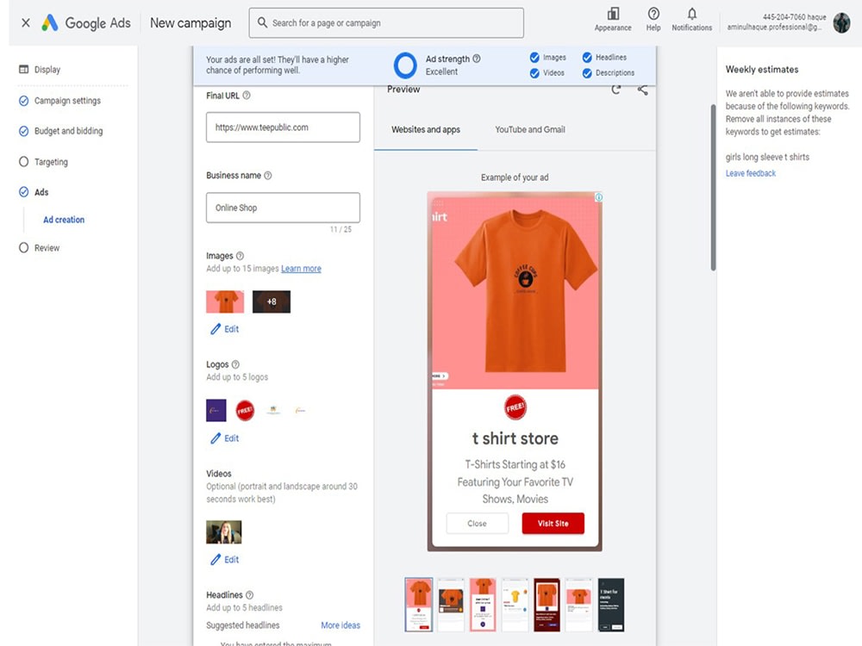Select the third preview layout thumbnail
This screenshot has width=862, height=646.
tap(484, 605)
